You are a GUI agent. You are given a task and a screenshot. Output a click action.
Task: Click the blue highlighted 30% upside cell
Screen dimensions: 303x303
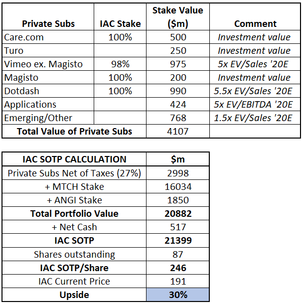click(177, 295)
